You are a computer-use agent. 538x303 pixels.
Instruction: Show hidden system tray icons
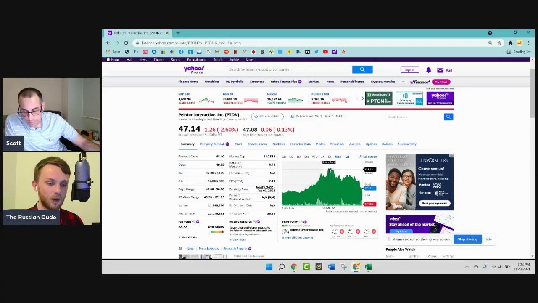click(x=467, y=267)
